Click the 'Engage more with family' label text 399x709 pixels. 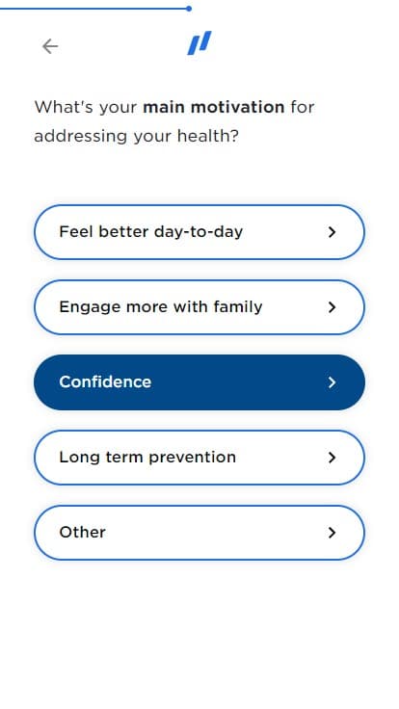coord(161,307)
